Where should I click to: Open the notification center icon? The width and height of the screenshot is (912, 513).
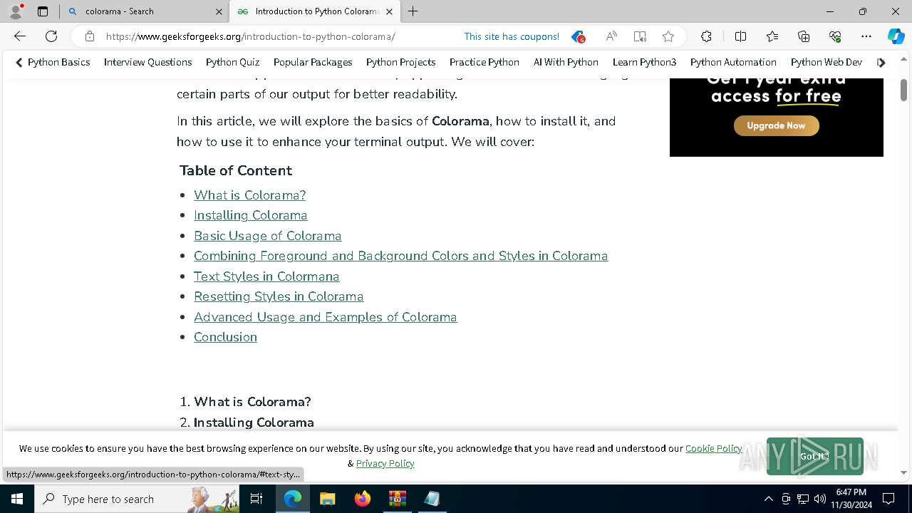click(x=888, y=499)
